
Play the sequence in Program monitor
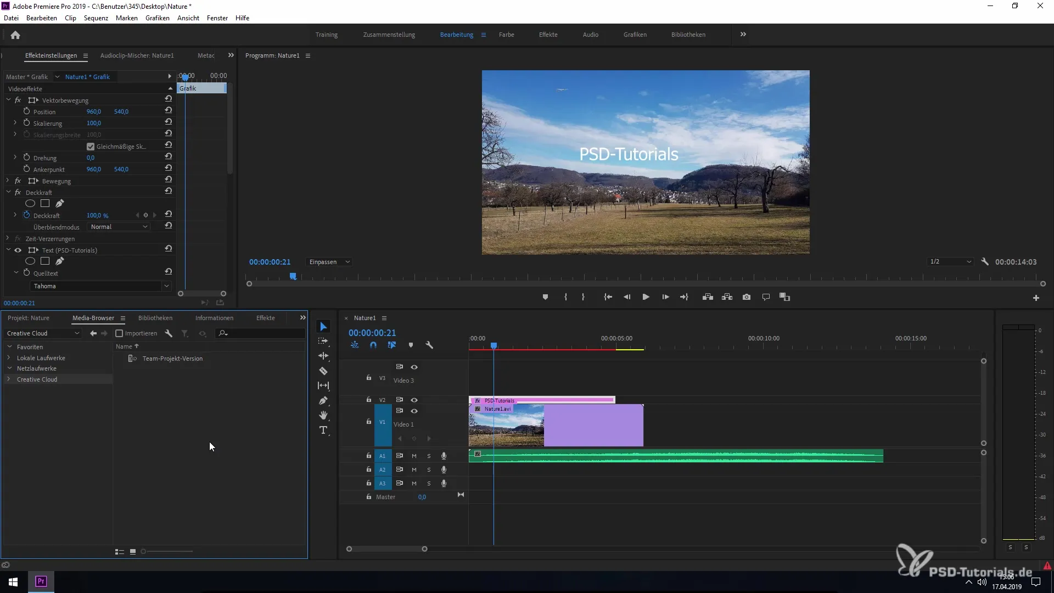click(x=646, y=297)
